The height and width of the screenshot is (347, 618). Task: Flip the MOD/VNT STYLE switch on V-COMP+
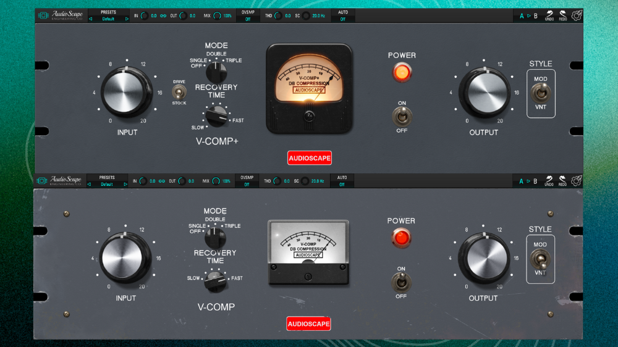pos(541,93)
